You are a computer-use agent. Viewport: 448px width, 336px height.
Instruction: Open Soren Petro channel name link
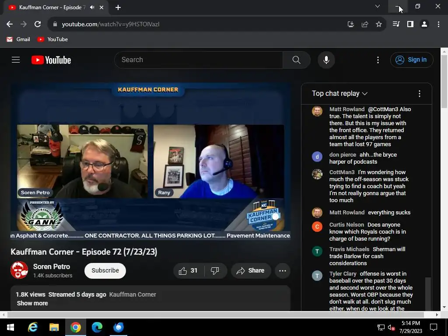click(x=52, y=266)
